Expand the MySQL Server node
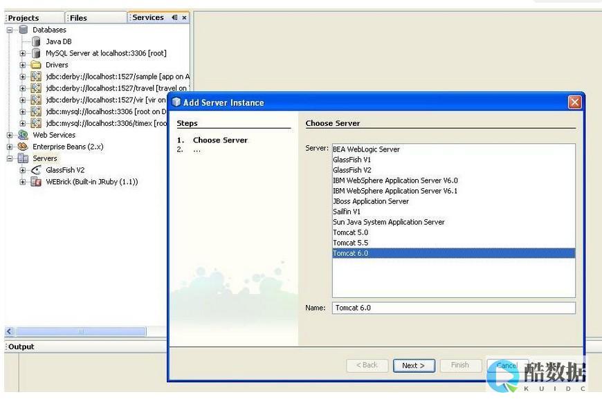This screenshot has height=408, width=602. pos(23,53)
